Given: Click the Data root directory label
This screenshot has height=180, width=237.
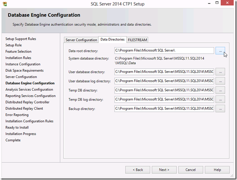Looking at the screenshot, I should tap(83, 51).
